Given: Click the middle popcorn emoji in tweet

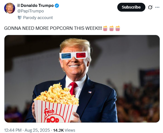Looking at the screenshot, I should tap(112, 28).
